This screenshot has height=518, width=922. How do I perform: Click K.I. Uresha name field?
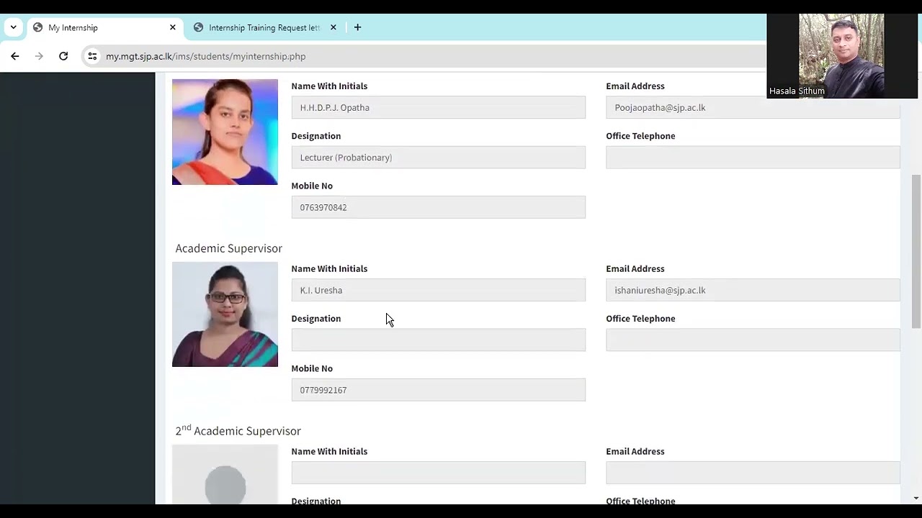(438, 290)
